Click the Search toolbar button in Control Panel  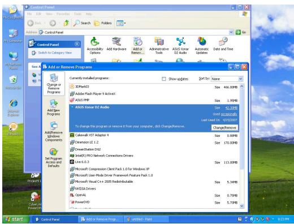coord(82,23)
